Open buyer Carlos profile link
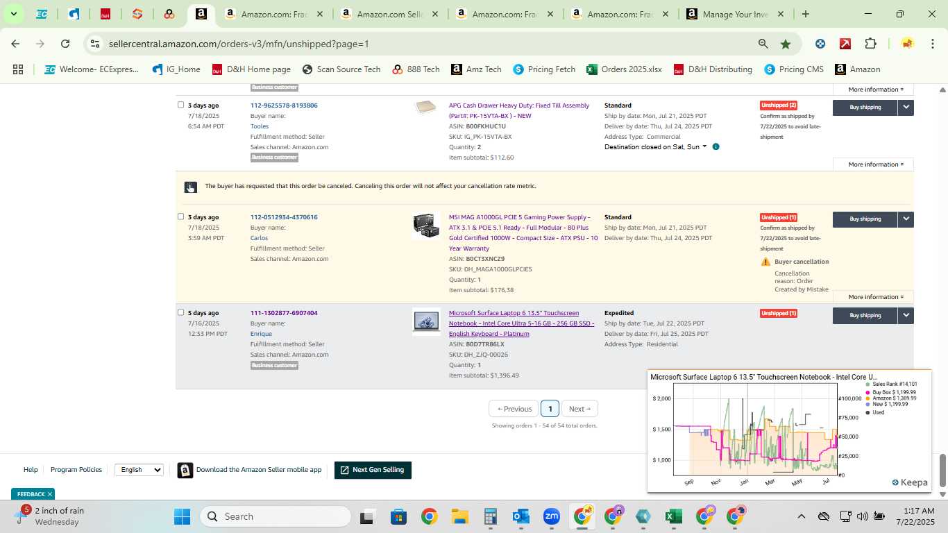948x533 pixels. click(259, 238)
